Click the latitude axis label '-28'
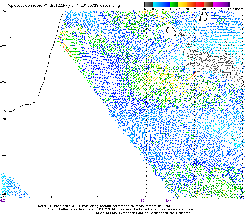245x215 pixels. [3, 156]
